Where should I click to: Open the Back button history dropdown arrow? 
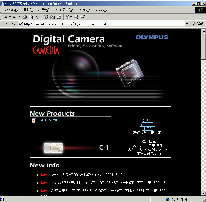pyautogui.click(x=10, y=17)
